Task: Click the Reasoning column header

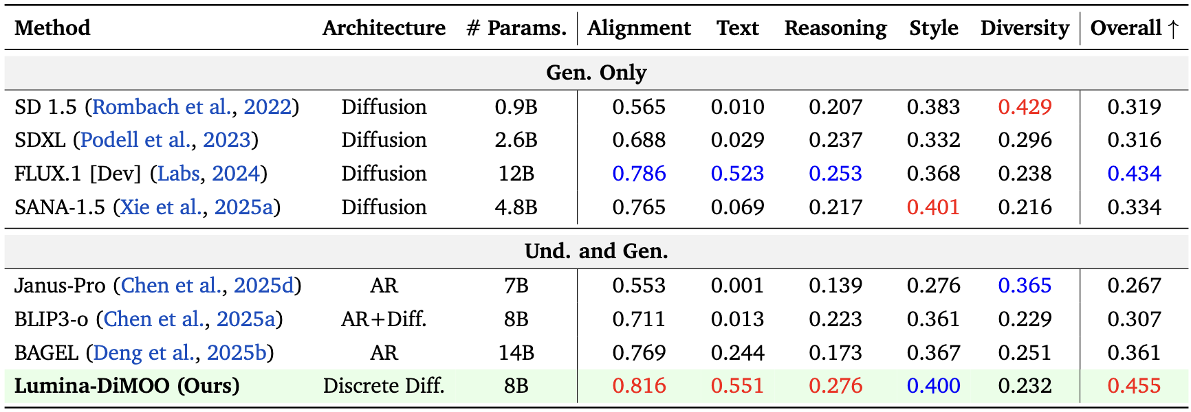Action: (835, 28)
